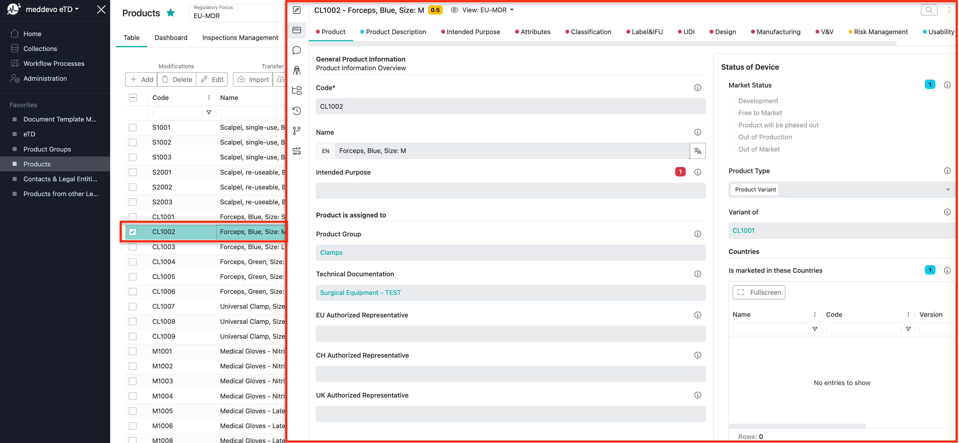959x443 pixels.
Task: Click info icon beside Market Status
Action: 947,85
